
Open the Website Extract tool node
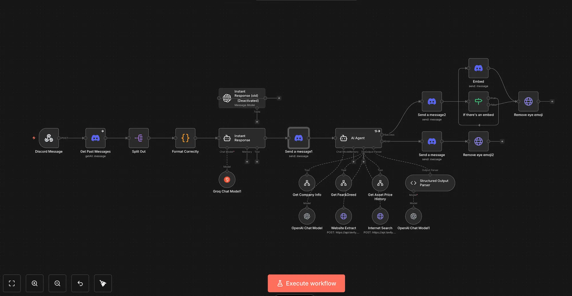pyautogui.click(x=343, y=216)
